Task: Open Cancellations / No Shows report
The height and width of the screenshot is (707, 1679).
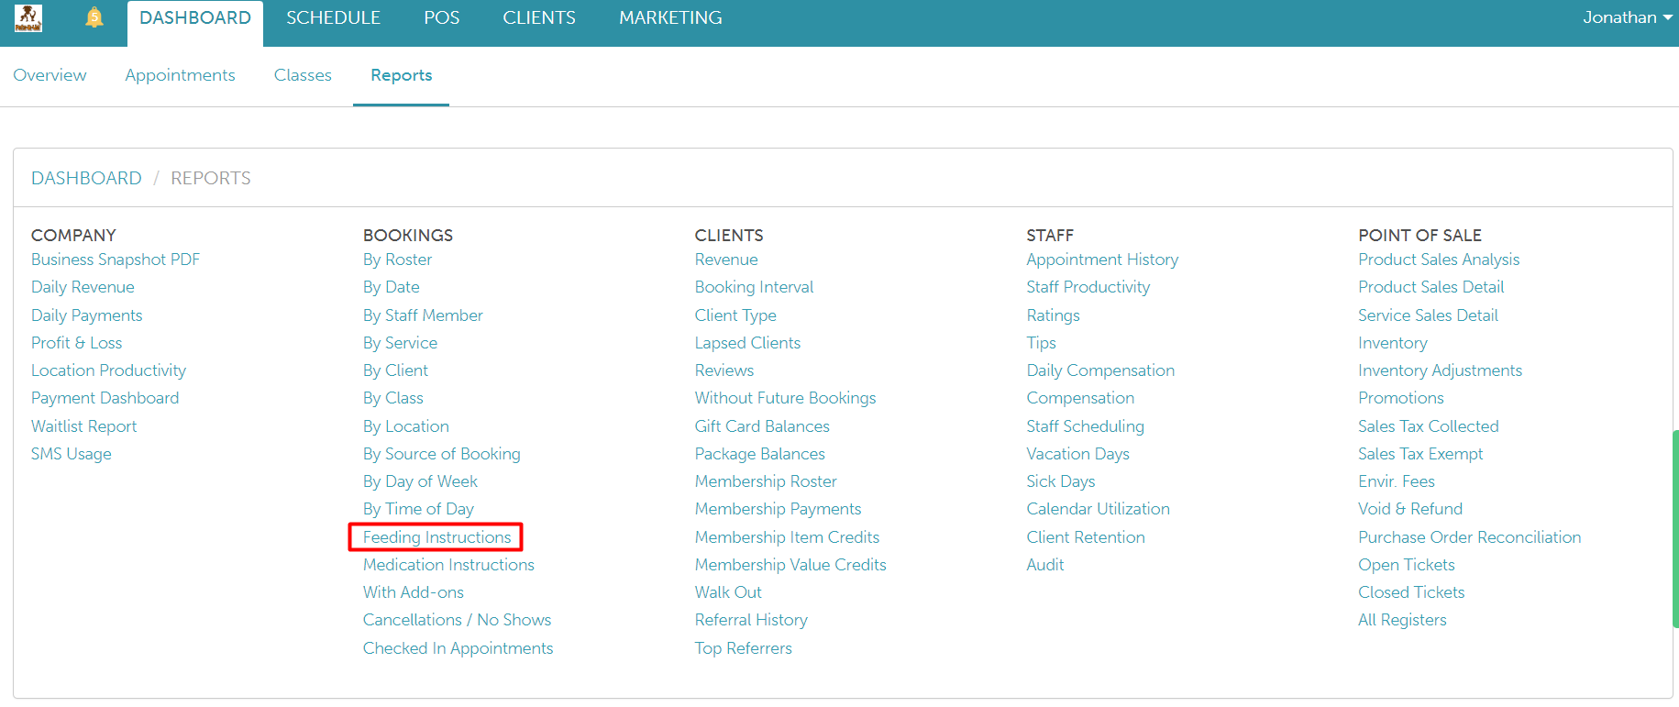Action: click(457, 620)
